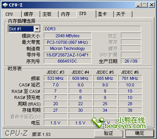Click the 533 MHz frequency cell

click(56, 78)
